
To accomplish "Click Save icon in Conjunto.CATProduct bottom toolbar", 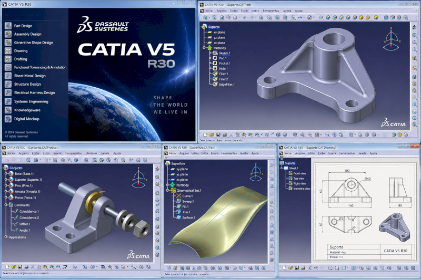I will (20, 267).
